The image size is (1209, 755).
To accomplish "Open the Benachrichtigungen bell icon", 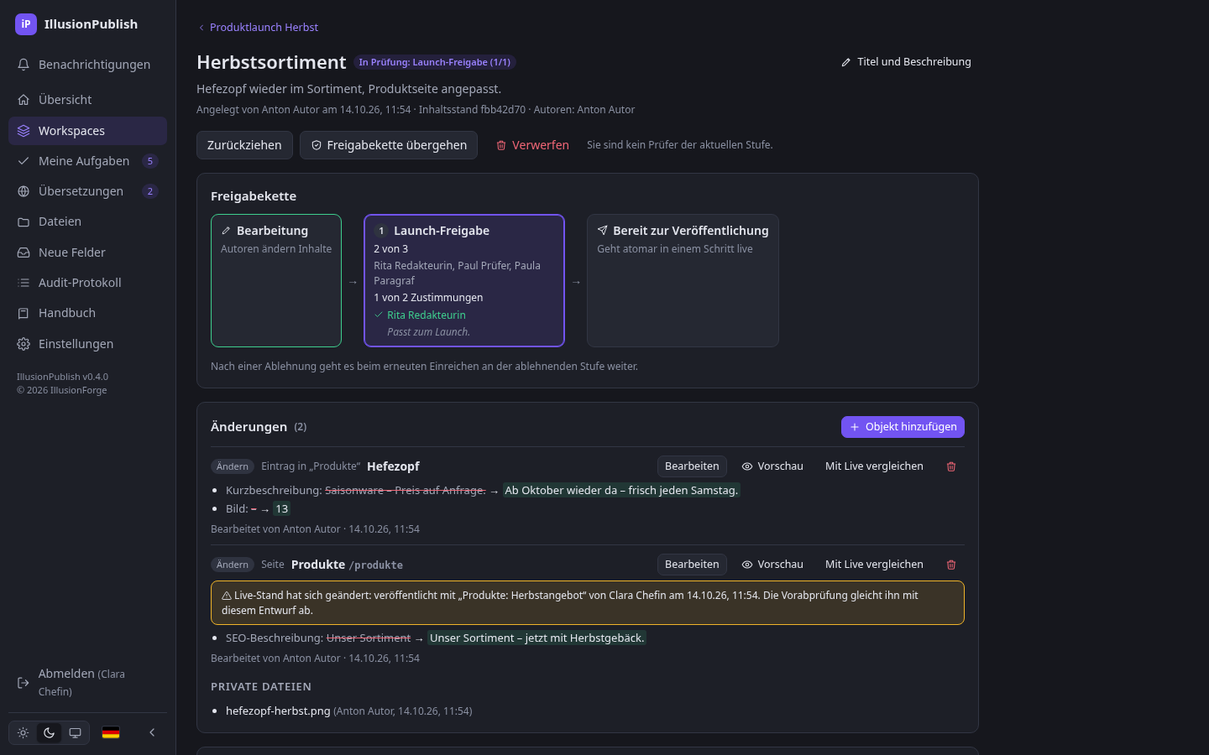I will 24,65.
